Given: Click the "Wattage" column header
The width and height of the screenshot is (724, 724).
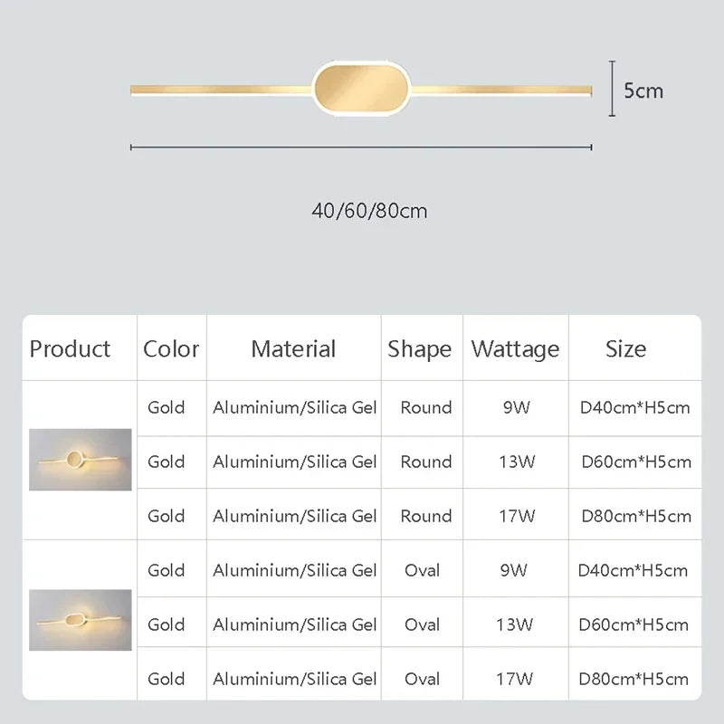Looking at the screenshot, I should pyautogui.click(x=516, y=348).
